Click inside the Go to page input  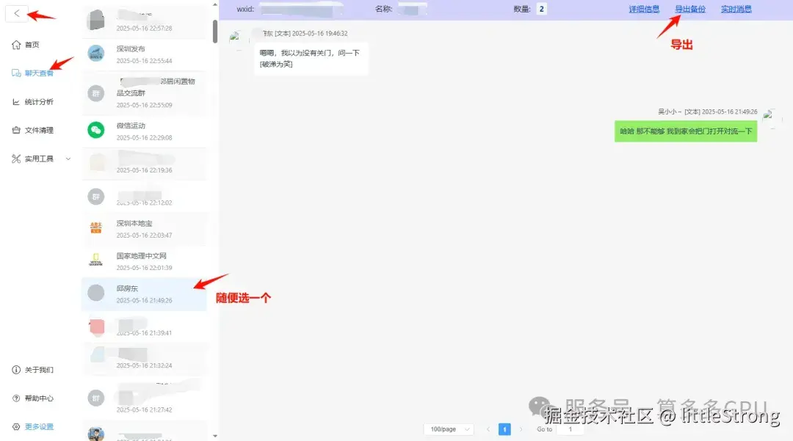click(569, 429)
